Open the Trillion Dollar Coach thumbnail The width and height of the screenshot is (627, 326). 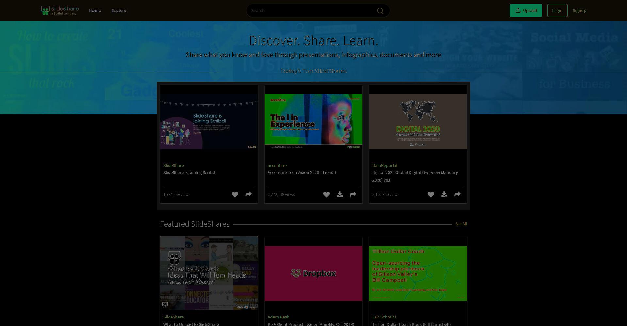click(x=418, y=273)
